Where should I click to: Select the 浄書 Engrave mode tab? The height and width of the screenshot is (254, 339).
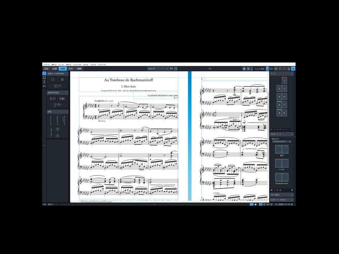63,69
